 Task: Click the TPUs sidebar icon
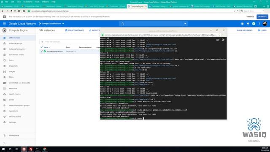point(5,77)
